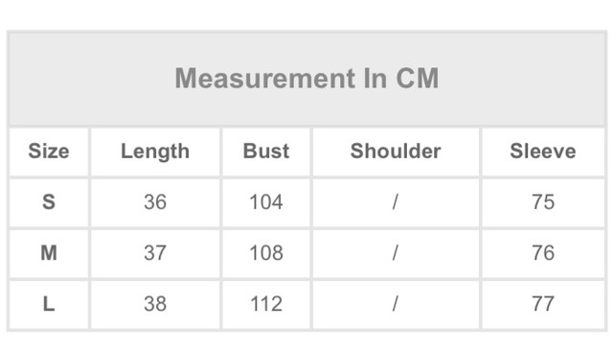Select bust value 104
This screenshot has height=352, width=613.
click(266, 202)
